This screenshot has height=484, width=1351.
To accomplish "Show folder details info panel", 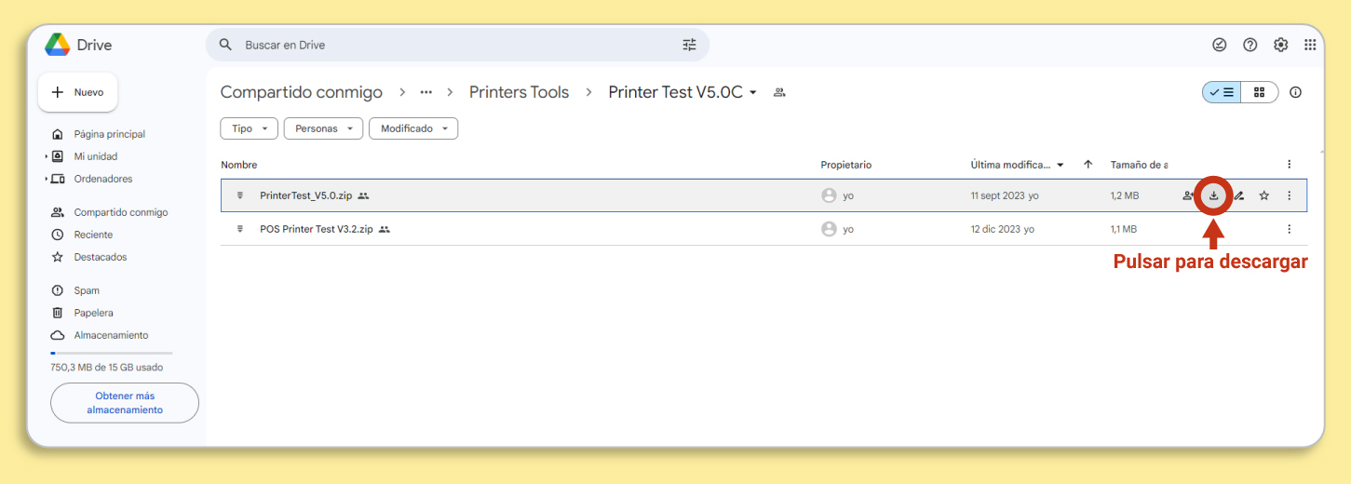I will [x=1295, y=92].
